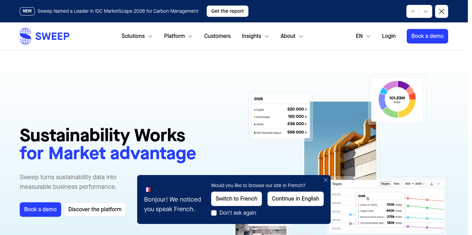472x235 pixels.
Task: Click the green segment of the donut chart
Action: (390, 112)
